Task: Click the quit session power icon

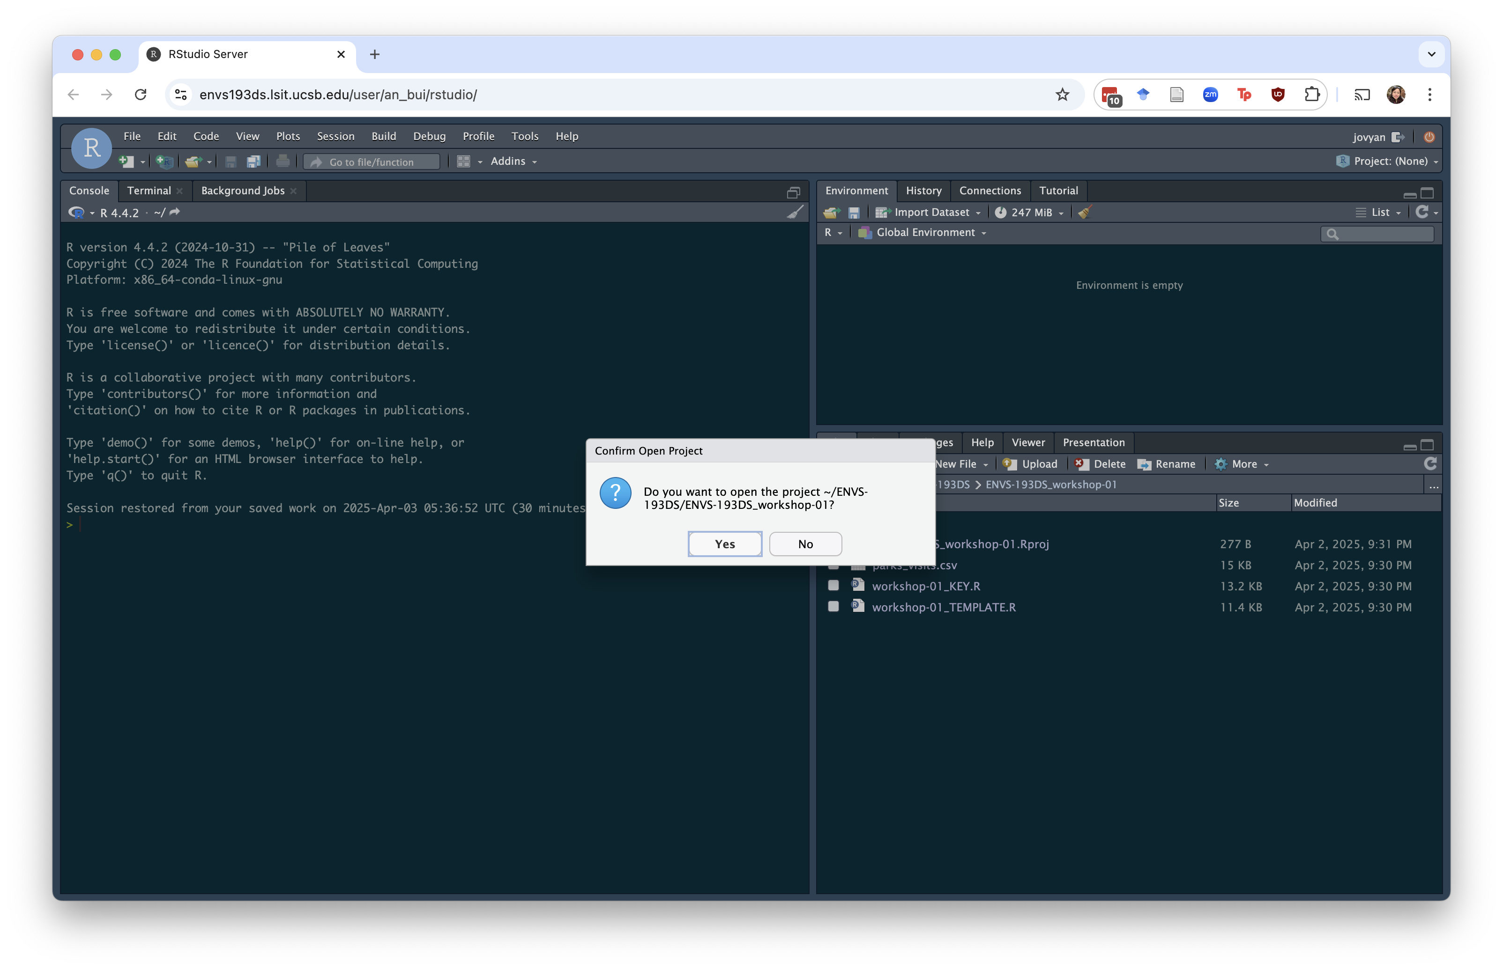Action: 1429,137
